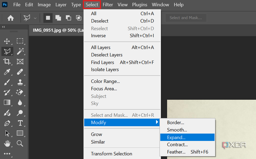The height and width of the screenshot is (159, 256).
Task: Open the File menu
Action: 17,5
